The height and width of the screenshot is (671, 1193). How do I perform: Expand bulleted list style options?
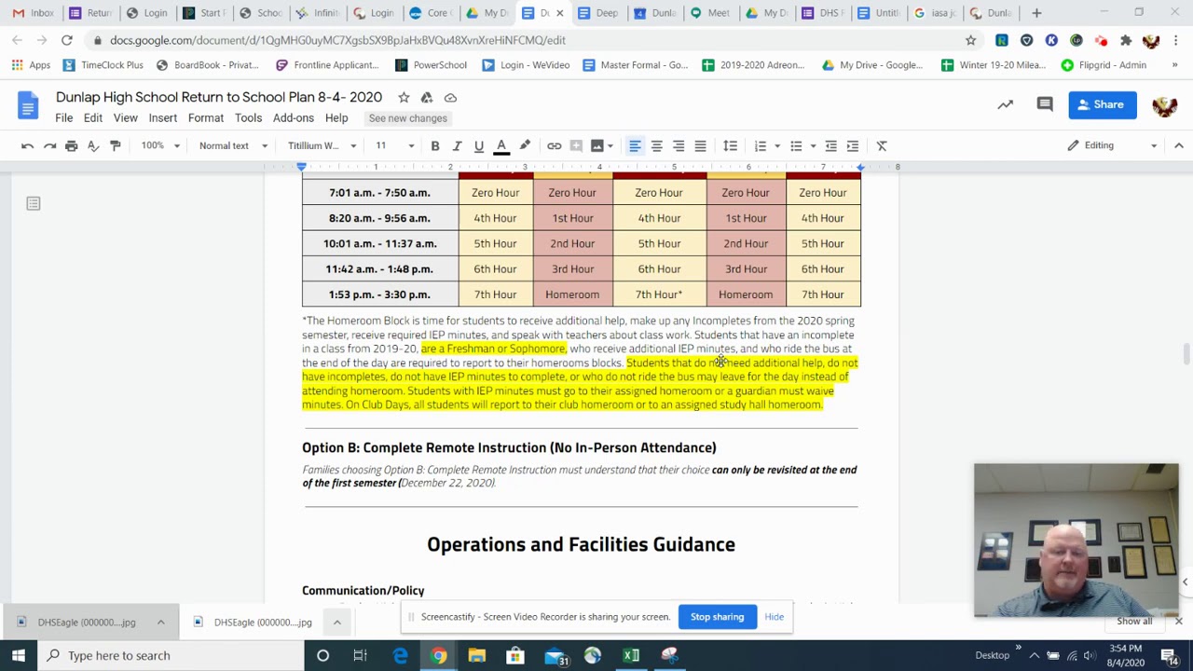[813, 145]
